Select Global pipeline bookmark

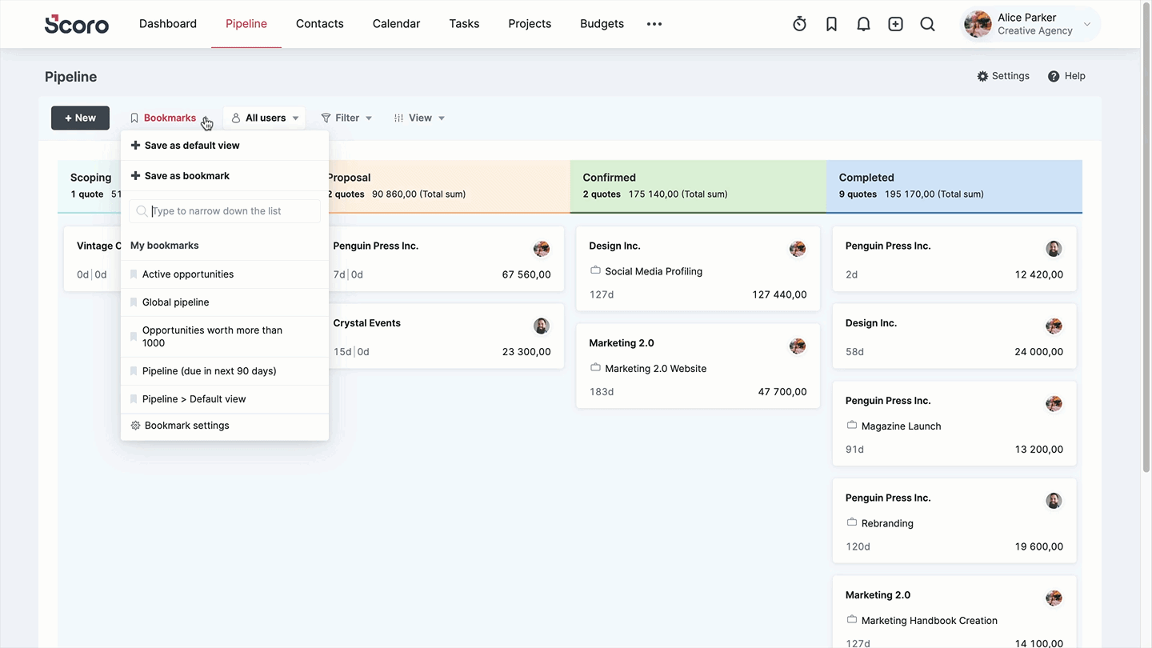point(225,302)
